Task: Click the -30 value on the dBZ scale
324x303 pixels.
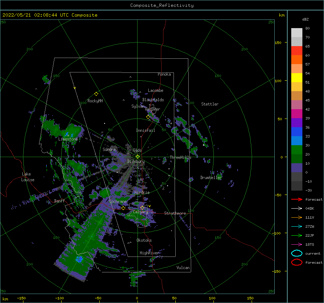Action: tap(309, 190)
